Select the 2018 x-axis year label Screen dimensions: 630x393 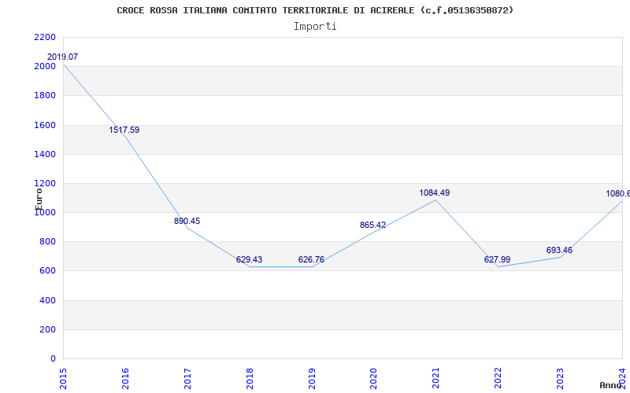coord(250,379)
